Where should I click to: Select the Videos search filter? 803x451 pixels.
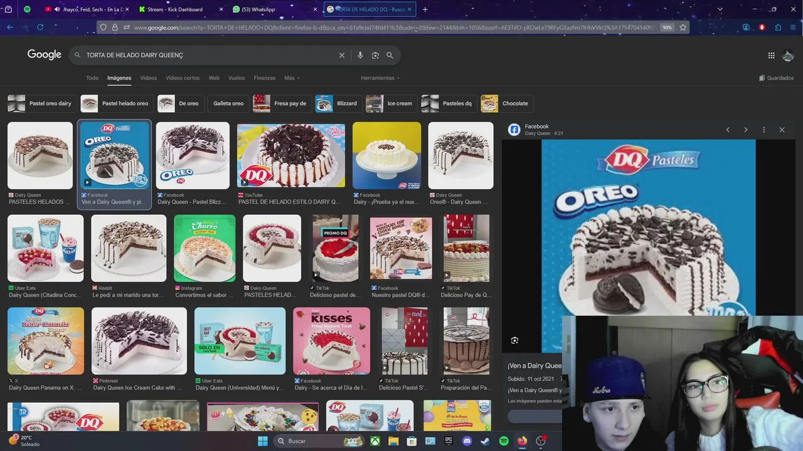click(149, 78)
